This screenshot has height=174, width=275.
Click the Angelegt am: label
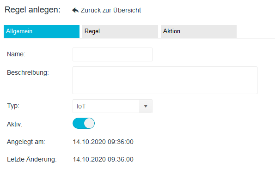(x=26, y=142)
